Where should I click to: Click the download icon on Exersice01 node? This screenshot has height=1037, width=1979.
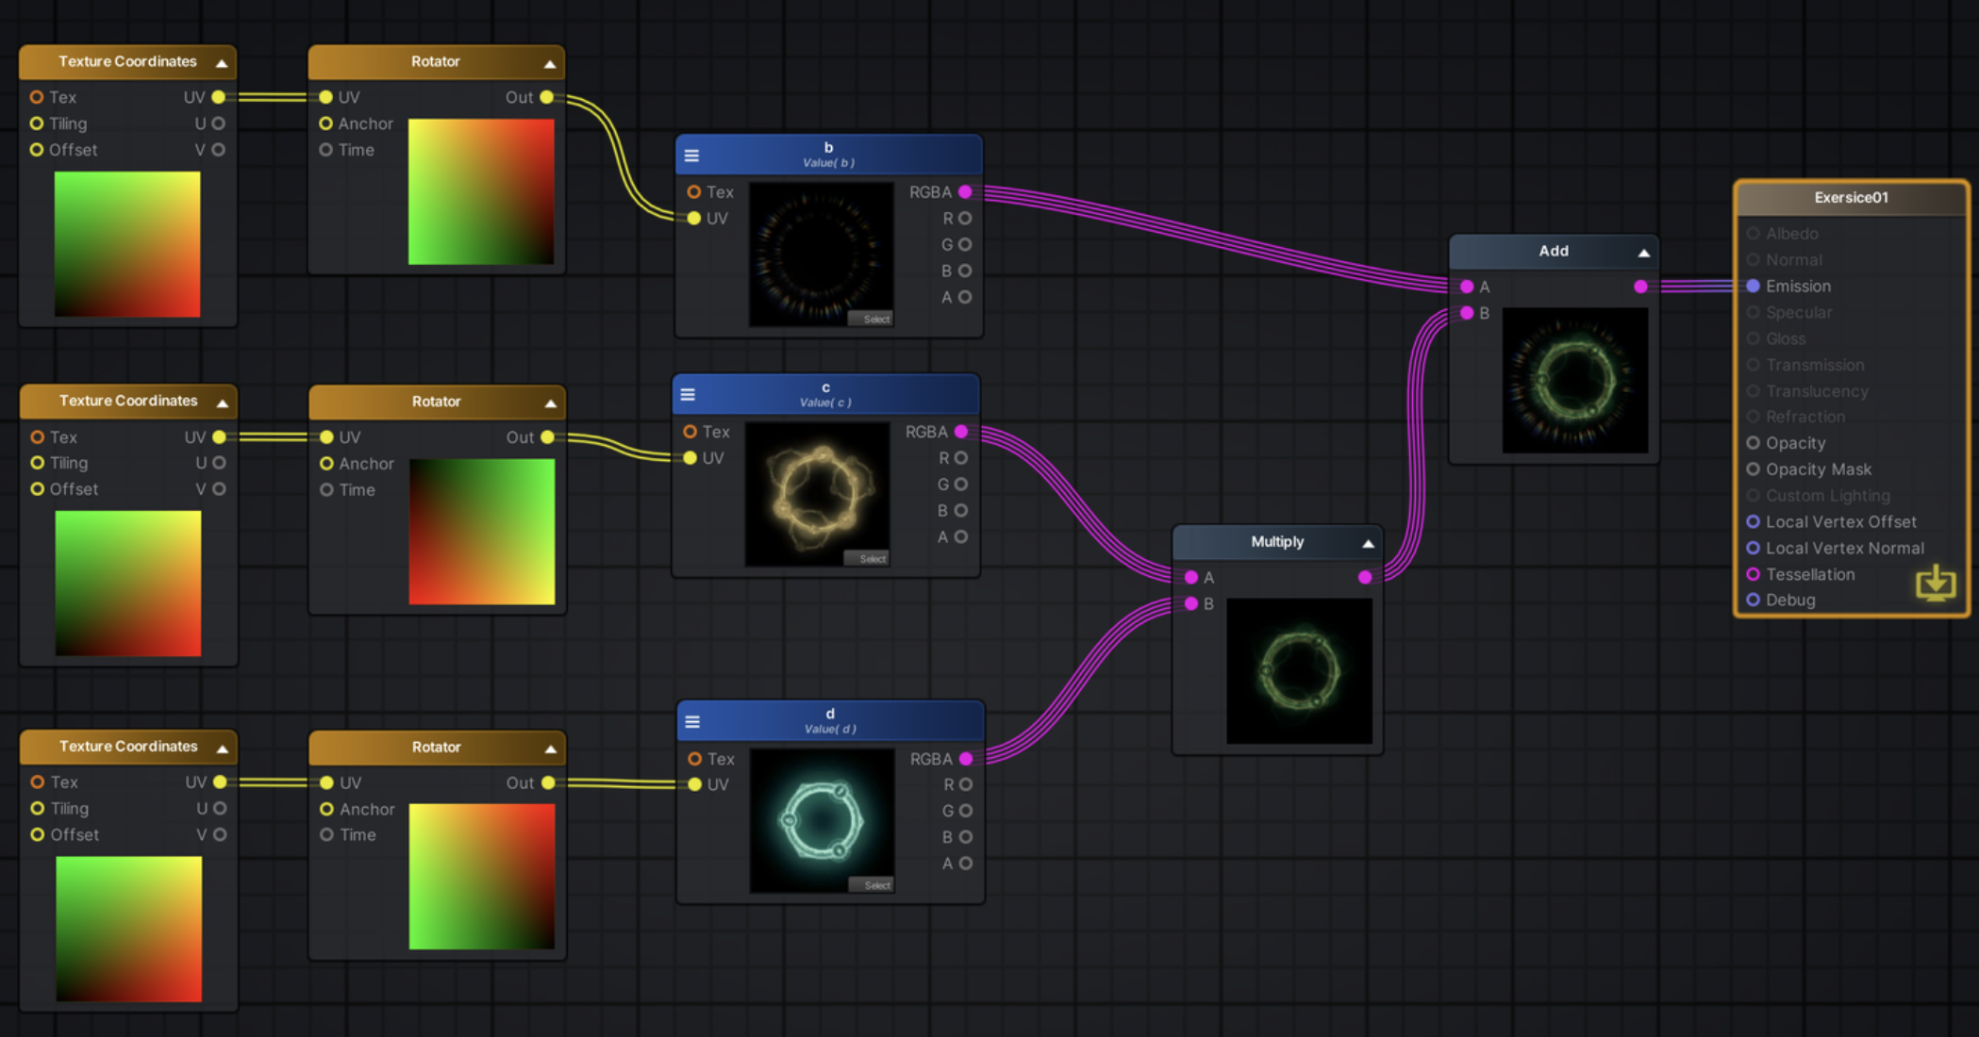(x=1935, y=584)
